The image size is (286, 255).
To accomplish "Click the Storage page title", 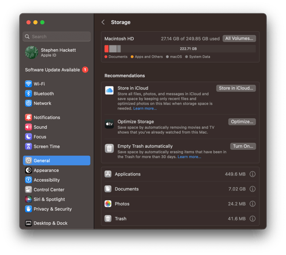I will [x=121, y=22].
